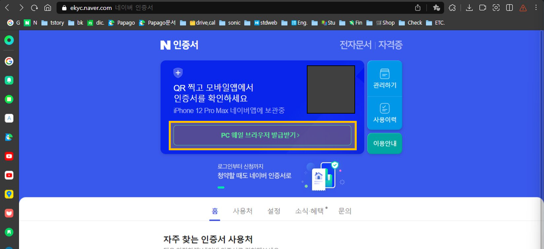Open the Eng. bookmark folder

(295, 23)
